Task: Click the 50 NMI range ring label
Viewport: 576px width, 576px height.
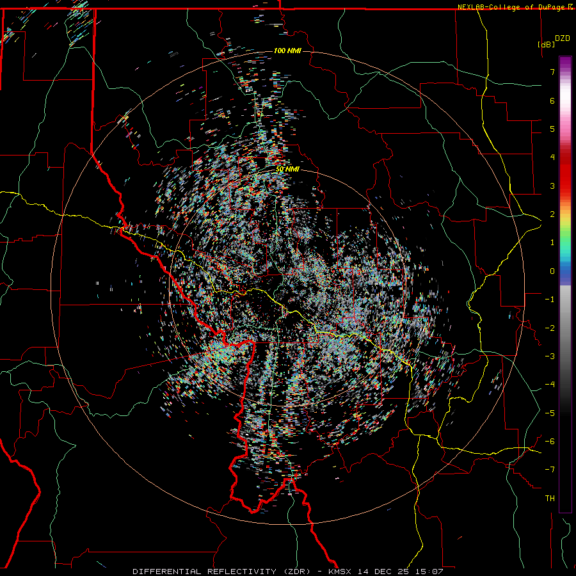Action: click(287, 170)
